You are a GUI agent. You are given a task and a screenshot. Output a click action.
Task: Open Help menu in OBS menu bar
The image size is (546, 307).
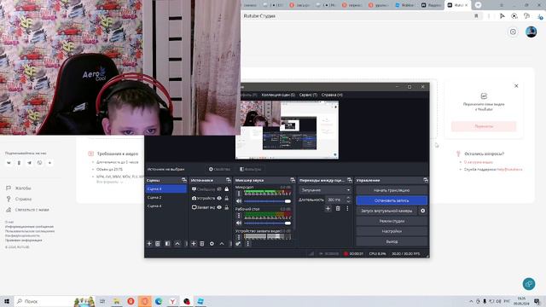click(332, 95)
